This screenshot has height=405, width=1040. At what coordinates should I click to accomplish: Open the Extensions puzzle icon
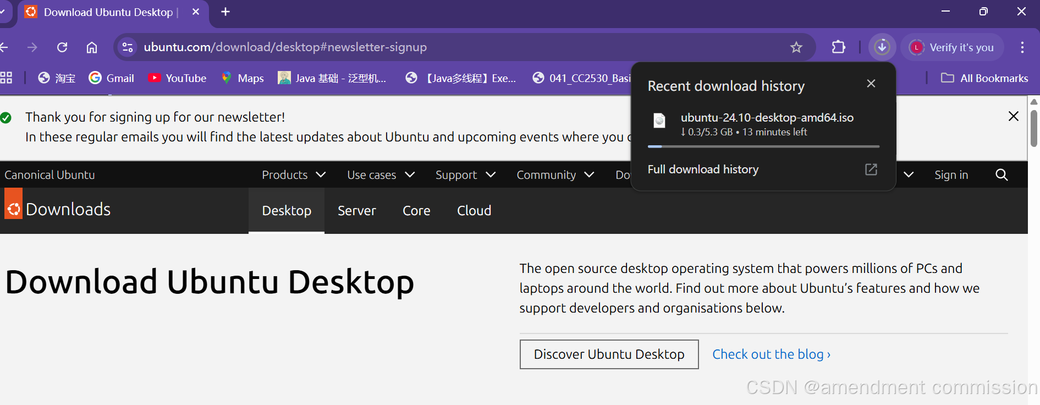(x=838, y=47)
